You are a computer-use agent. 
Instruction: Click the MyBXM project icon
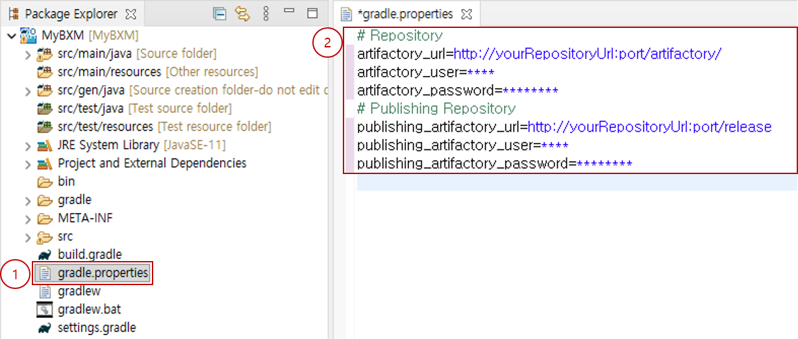[28, 34]
